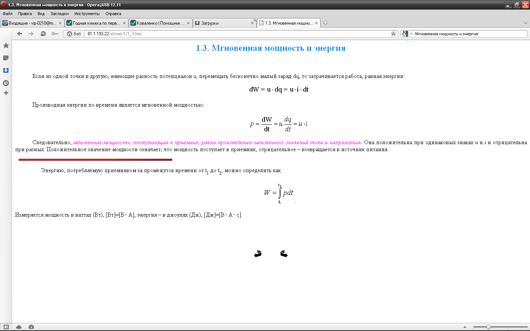Add a panel with plus icon
This screenshot has height=331, width=530.
point(6,93)
